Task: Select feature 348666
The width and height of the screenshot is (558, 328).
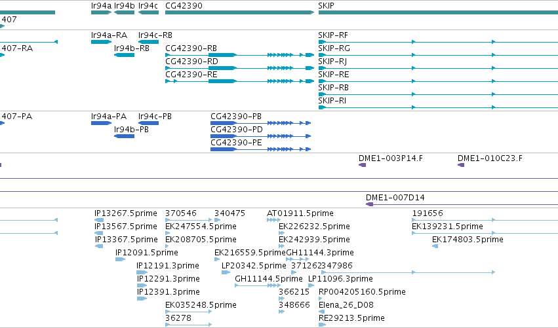Action: click(x=281, y=312)
